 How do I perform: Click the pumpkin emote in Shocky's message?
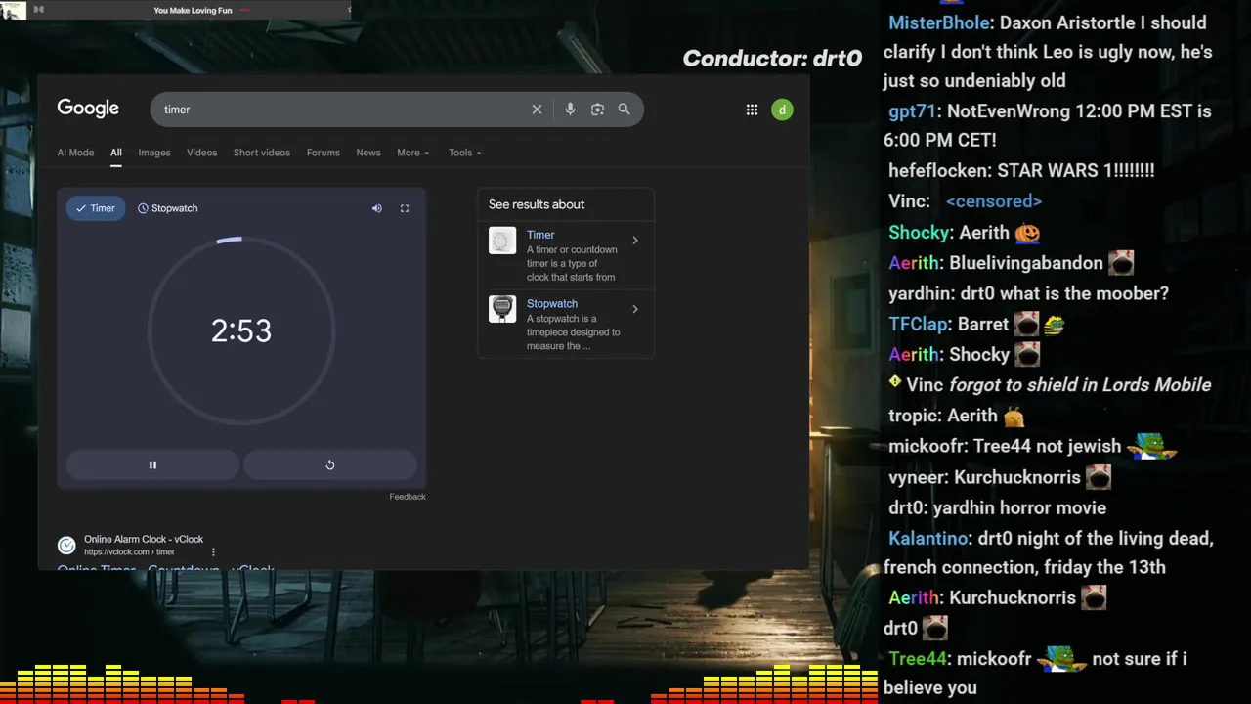coord(1027,233)
